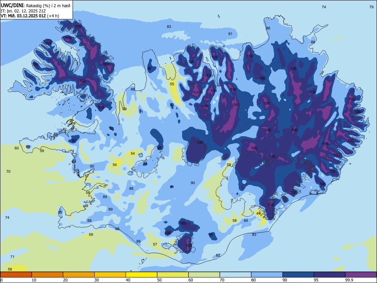Click the light green 60–70 legend swatch
Image resolution: width=377 pixels, height=283 pixels.
(x=204, y=275)
